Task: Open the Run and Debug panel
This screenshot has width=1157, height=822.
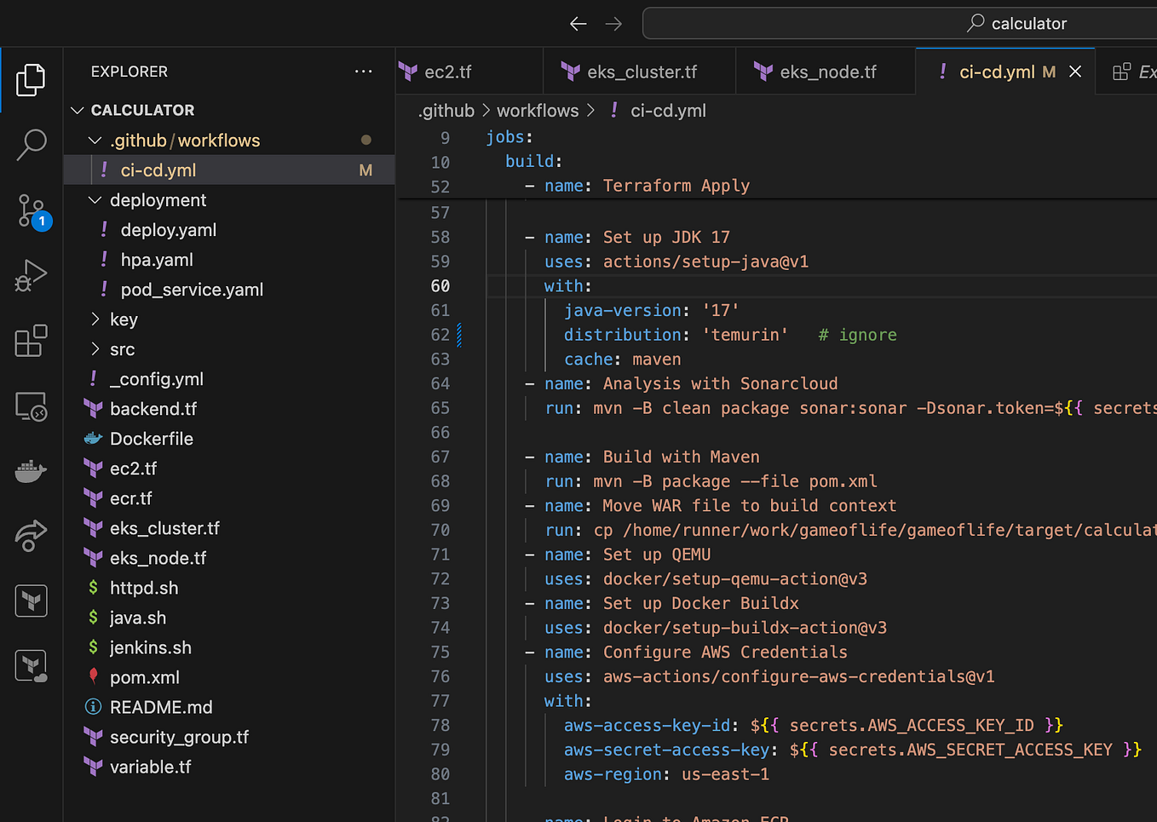Action: [x=32, y=276]
